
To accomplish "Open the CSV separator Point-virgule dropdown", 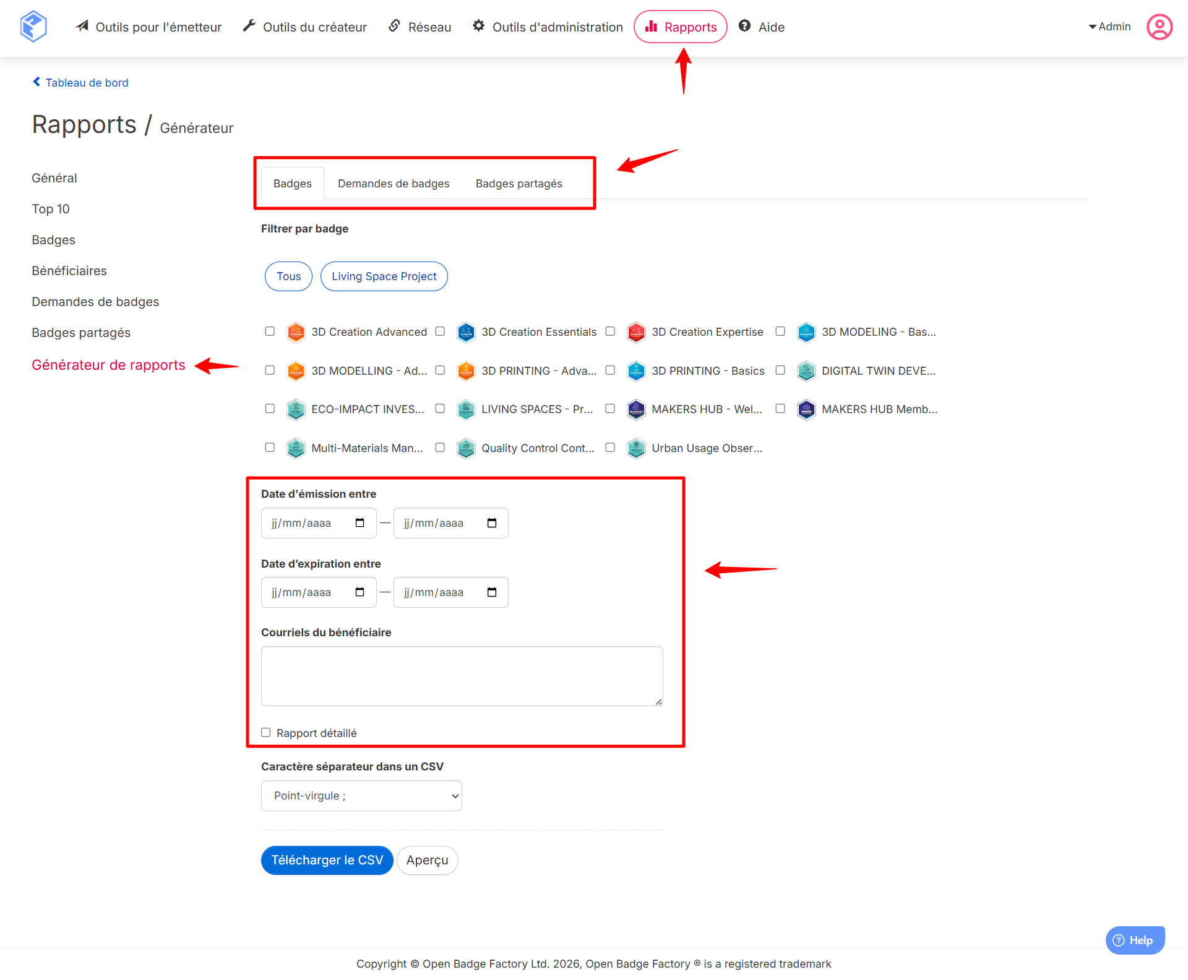I will (361, 796).
